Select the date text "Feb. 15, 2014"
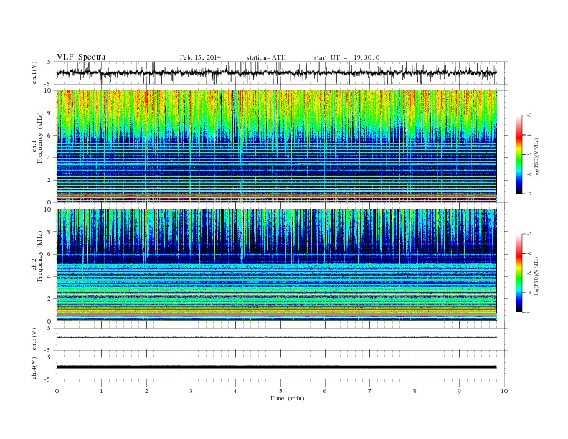The height and width of the screenshot is (439, 568). pos(200,57)
